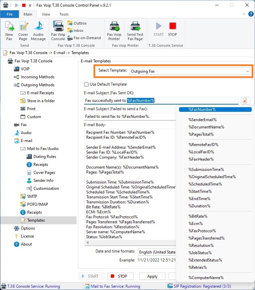255x290 pixels.
Task: Open the Inbox folder
Action: 75,31
